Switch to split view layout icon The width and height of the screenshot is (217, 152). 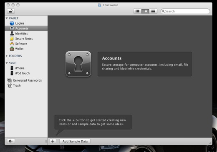(x=145, y=11)
